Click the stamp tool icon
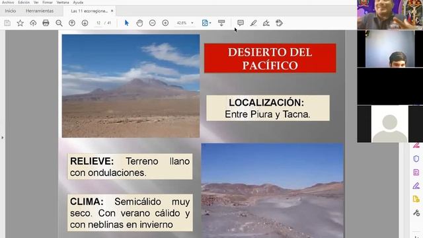 point(279,23)
